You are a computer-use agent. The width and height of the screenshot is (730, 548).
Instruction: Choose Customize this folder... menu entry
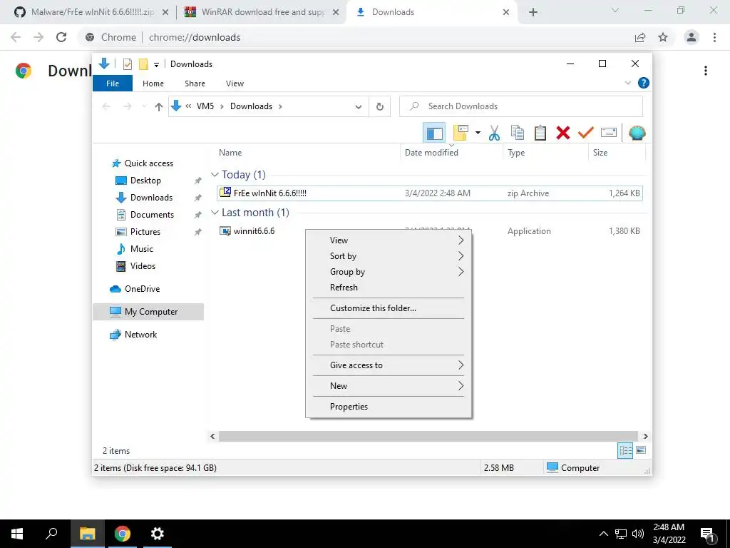[389, 308]
